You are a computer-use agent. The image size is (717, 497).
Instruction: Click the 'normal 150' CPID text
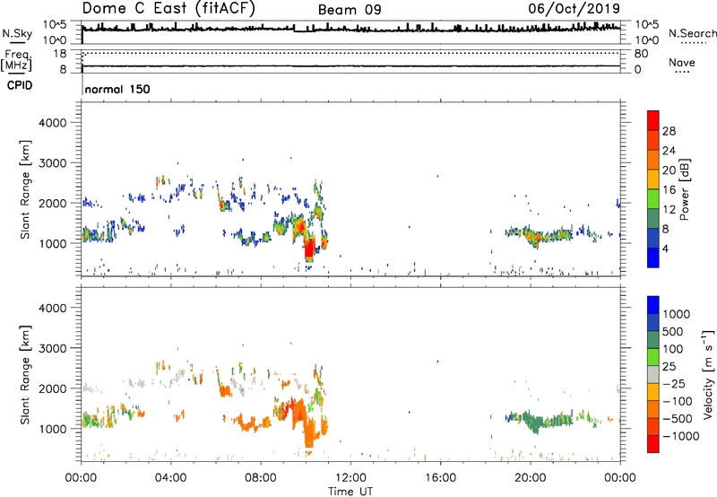pos(117,89)
